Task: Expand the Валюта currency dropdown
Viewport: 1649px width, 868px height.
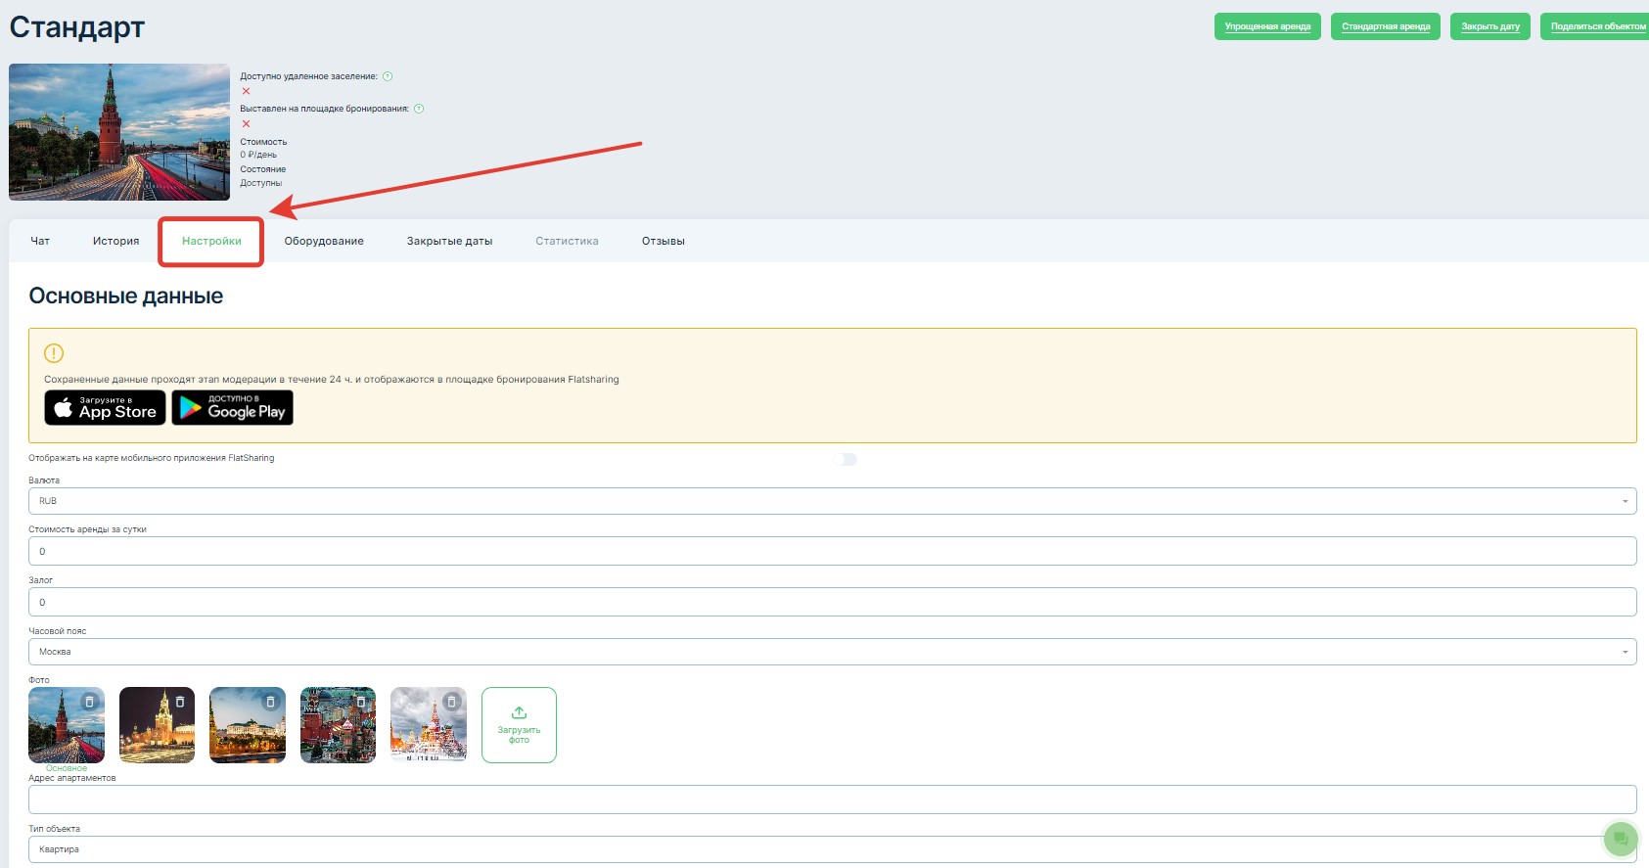Action: click(x=832, y=501)
